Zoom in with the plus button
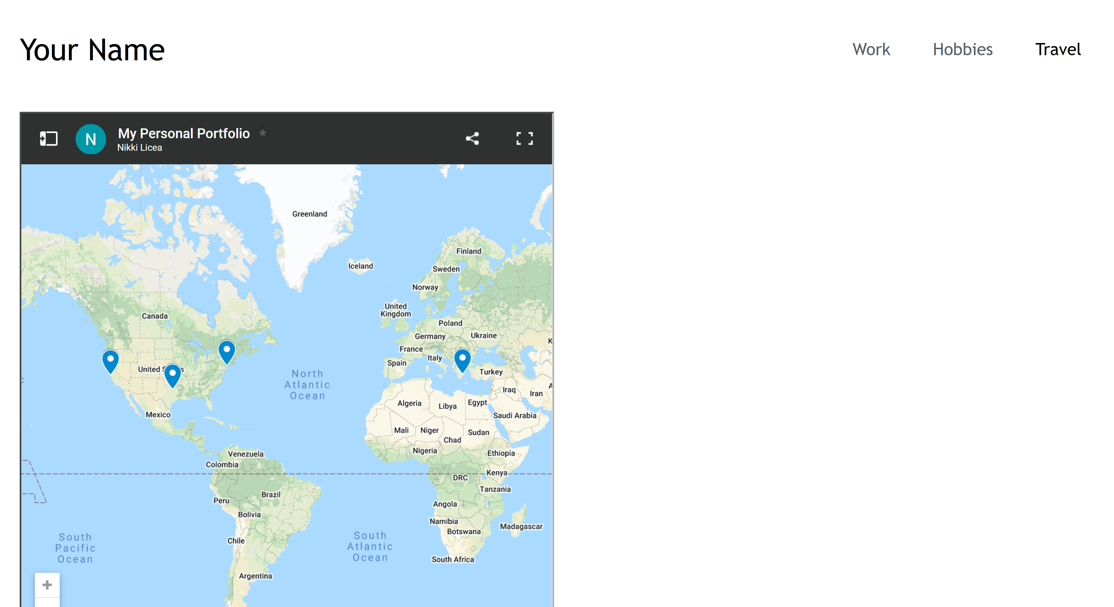The width and height of the screenshot is (1114, 607). coord(47,585)
